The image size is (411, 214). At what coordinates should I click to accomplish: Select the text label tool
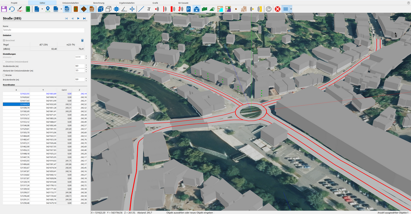(x=149, y=9)
